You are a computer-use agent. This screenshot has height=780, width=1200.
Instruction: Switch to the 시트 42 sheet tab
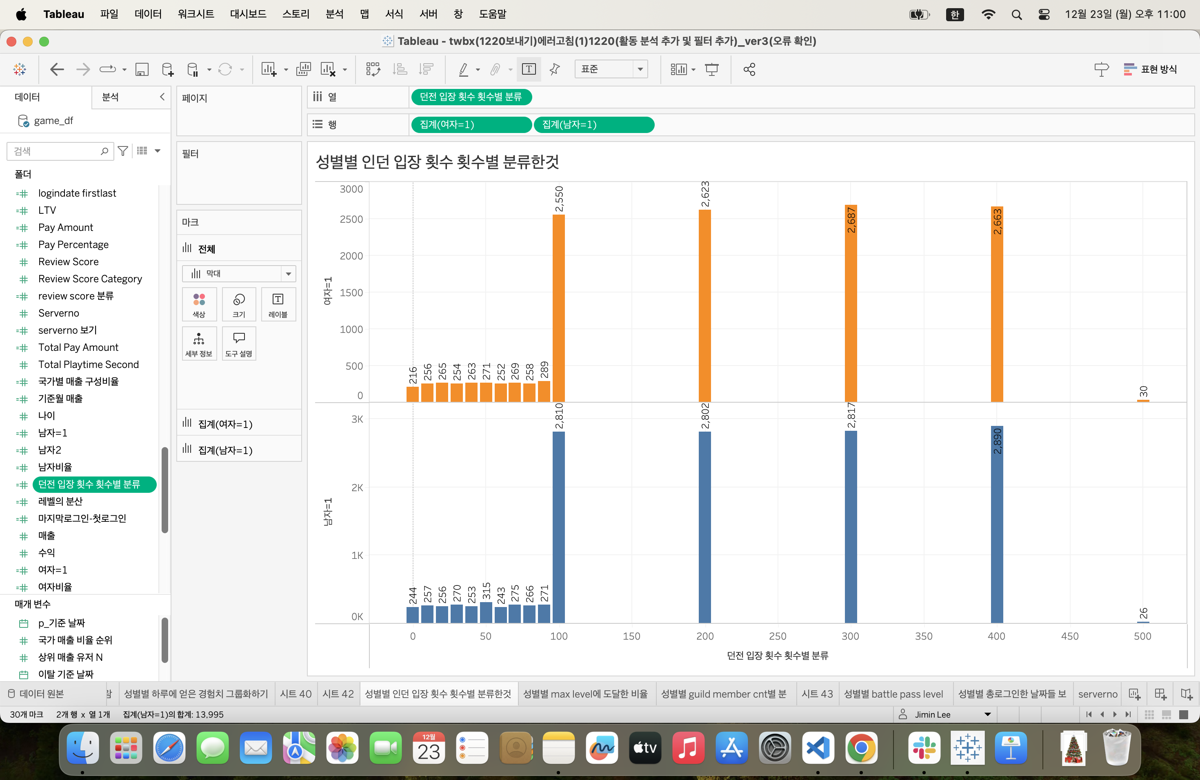338,694
